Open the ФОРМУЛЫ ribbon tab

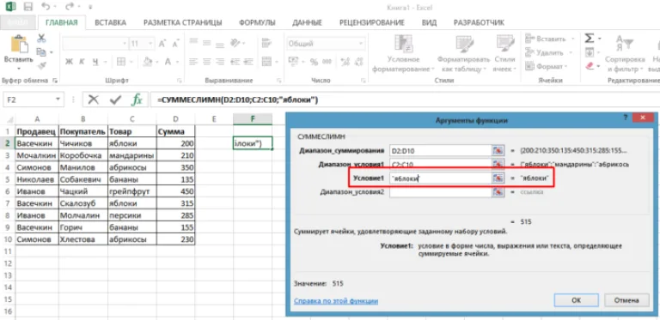tap(257, 22)
